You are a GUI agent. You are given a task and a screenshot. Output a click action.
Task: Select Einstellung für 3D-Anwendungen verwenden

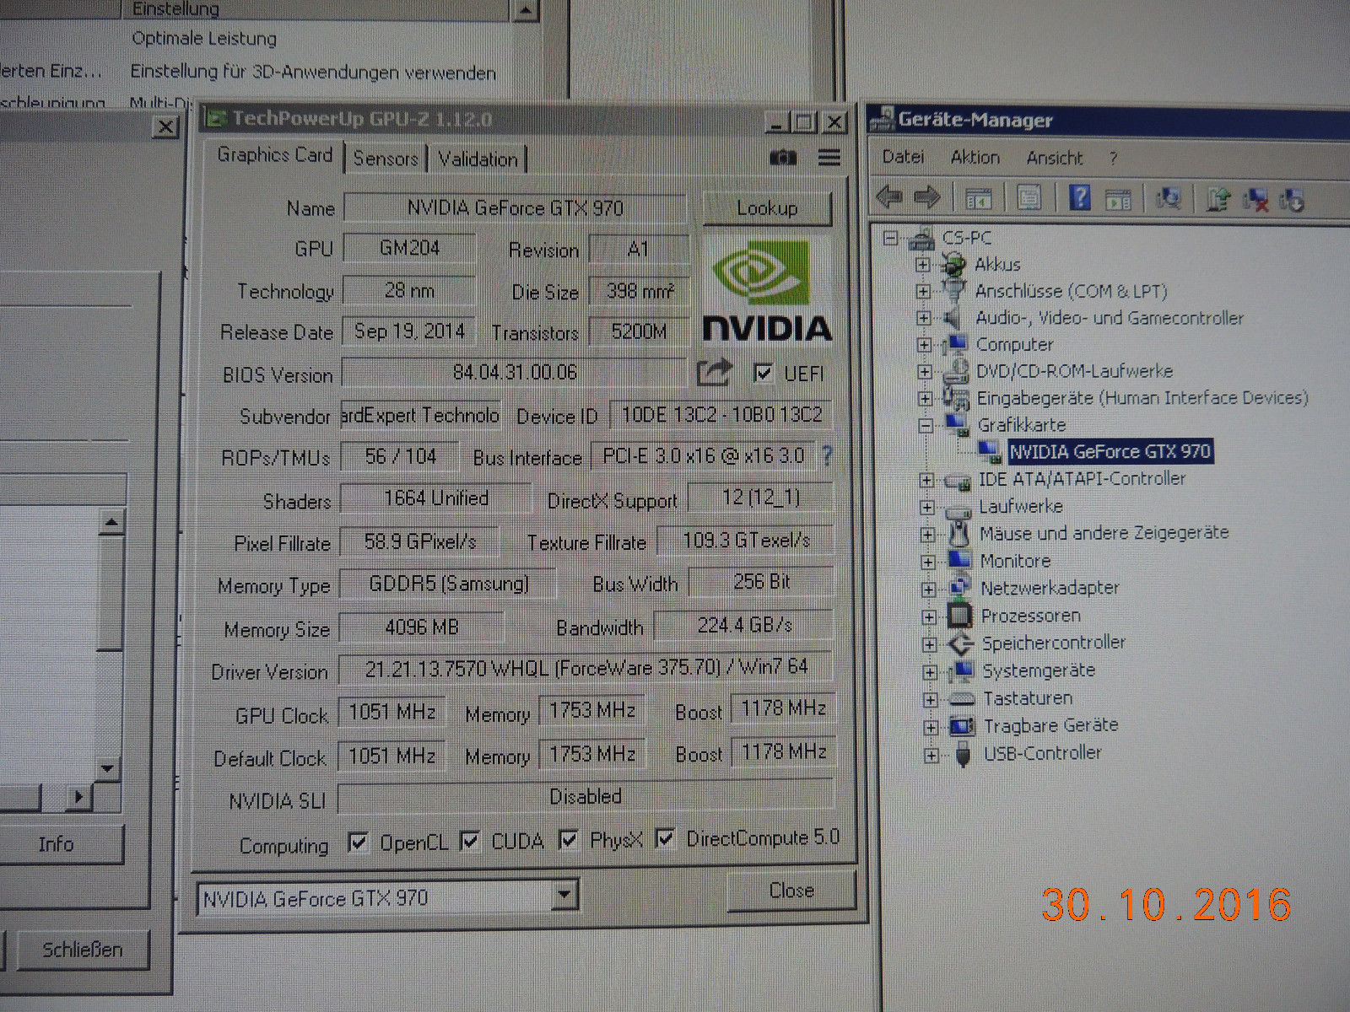pyautogui.click(x=313, y=73)
